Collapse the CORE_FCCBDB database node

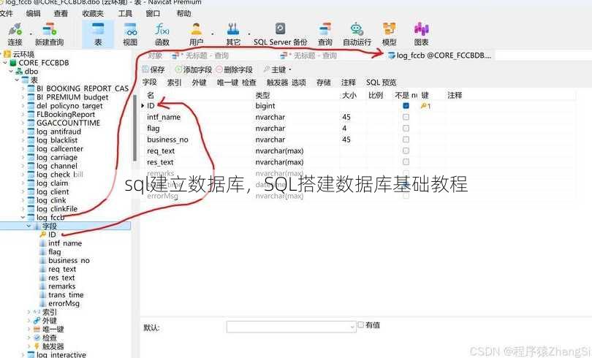click(5, 63)
